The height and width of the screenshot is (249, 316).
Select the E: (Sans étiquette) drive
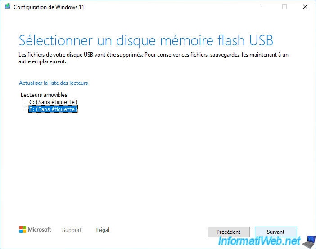(53, 109)
